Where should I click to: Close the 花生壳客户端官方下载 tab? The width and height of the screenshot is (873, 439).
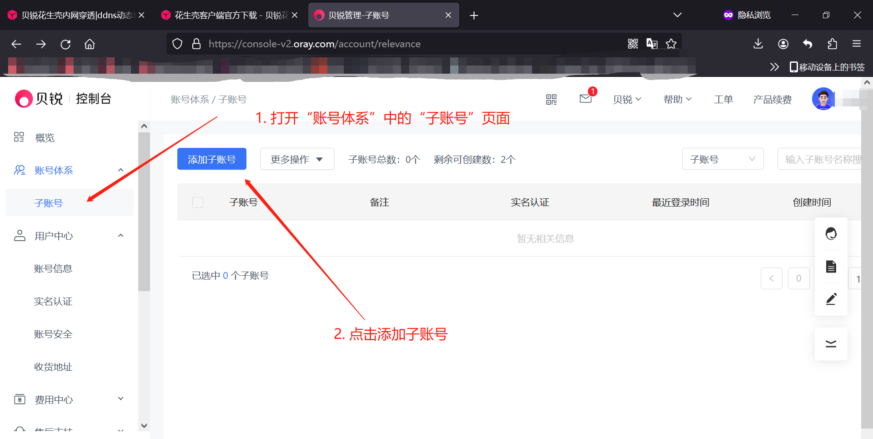tap(295, 15)
